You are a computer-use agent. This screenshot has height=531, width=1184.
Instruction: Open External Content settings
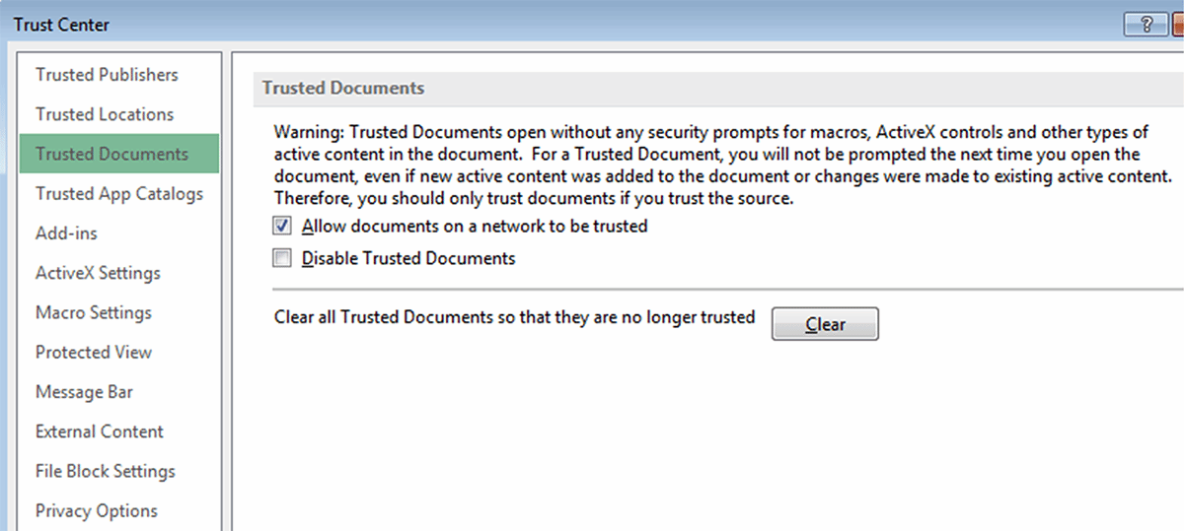point(100,431)
